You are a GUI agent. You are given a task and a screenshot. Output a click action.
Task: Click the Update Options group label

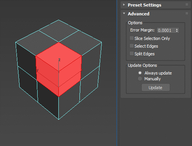click(142, 65)
